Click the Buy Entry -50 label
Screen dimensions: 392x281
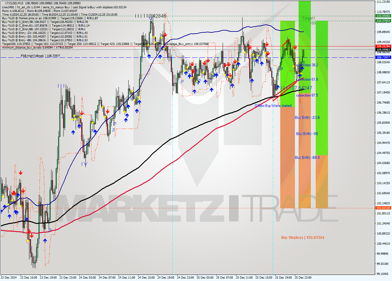pos(307,133)
